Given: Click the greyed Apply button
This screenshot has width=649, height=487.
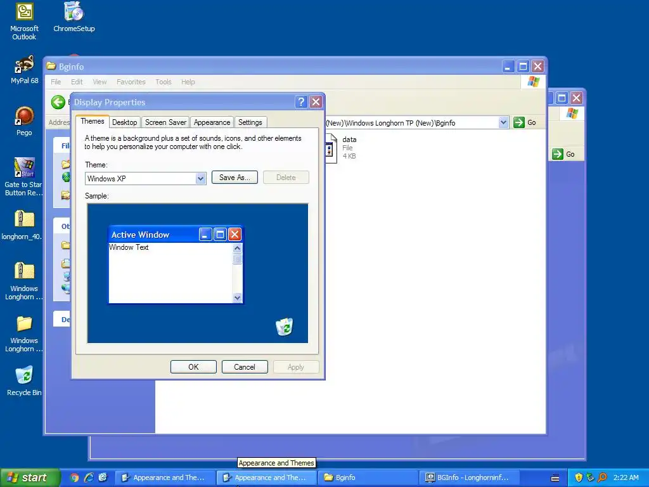Looking at the screenshot, I should tap(295, 367).
